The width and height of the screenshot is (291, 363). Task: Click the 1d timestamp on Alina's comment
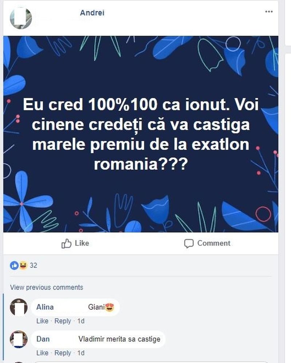tap(81, 321)
